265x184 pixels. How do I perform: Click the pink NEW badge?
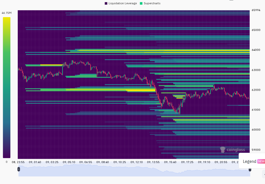261,161
